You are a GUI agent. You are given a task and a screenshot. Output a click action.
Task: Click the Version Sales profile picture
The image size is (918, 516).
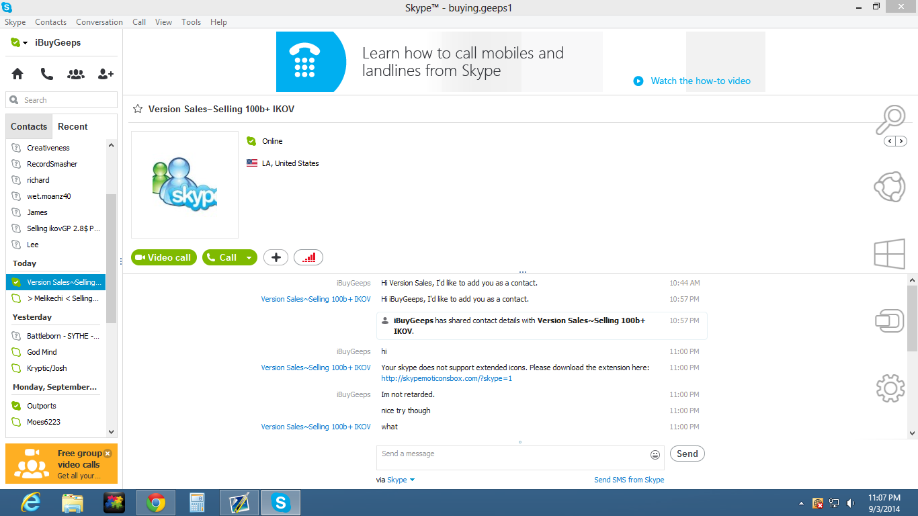(x=185, y=185)
